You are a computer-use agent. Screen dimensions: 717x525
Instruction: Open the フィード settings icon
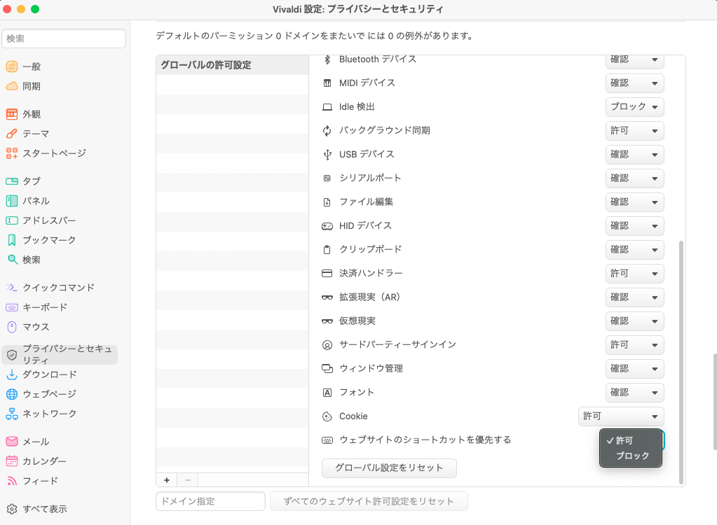[x=12, y=481]
